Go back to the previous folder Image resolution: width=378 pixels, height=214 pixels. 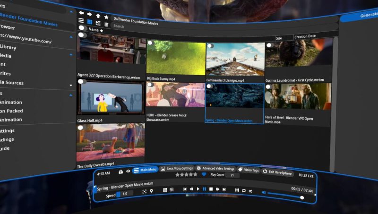click(81, 13)
